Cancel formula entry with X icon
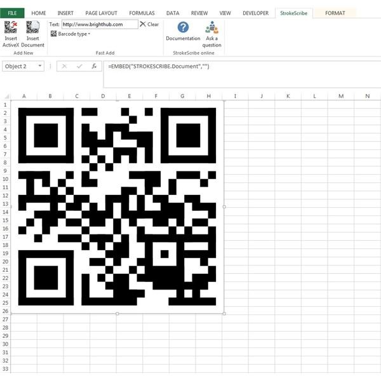Screen dimensions: 381x376 [x=64, y=66]
